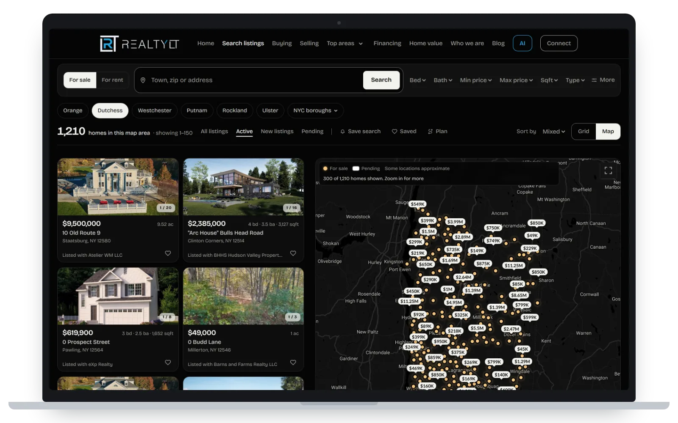This screenshot has height=423, width=678.
Task: Select For sale toggle
Action: coord(80,80)
